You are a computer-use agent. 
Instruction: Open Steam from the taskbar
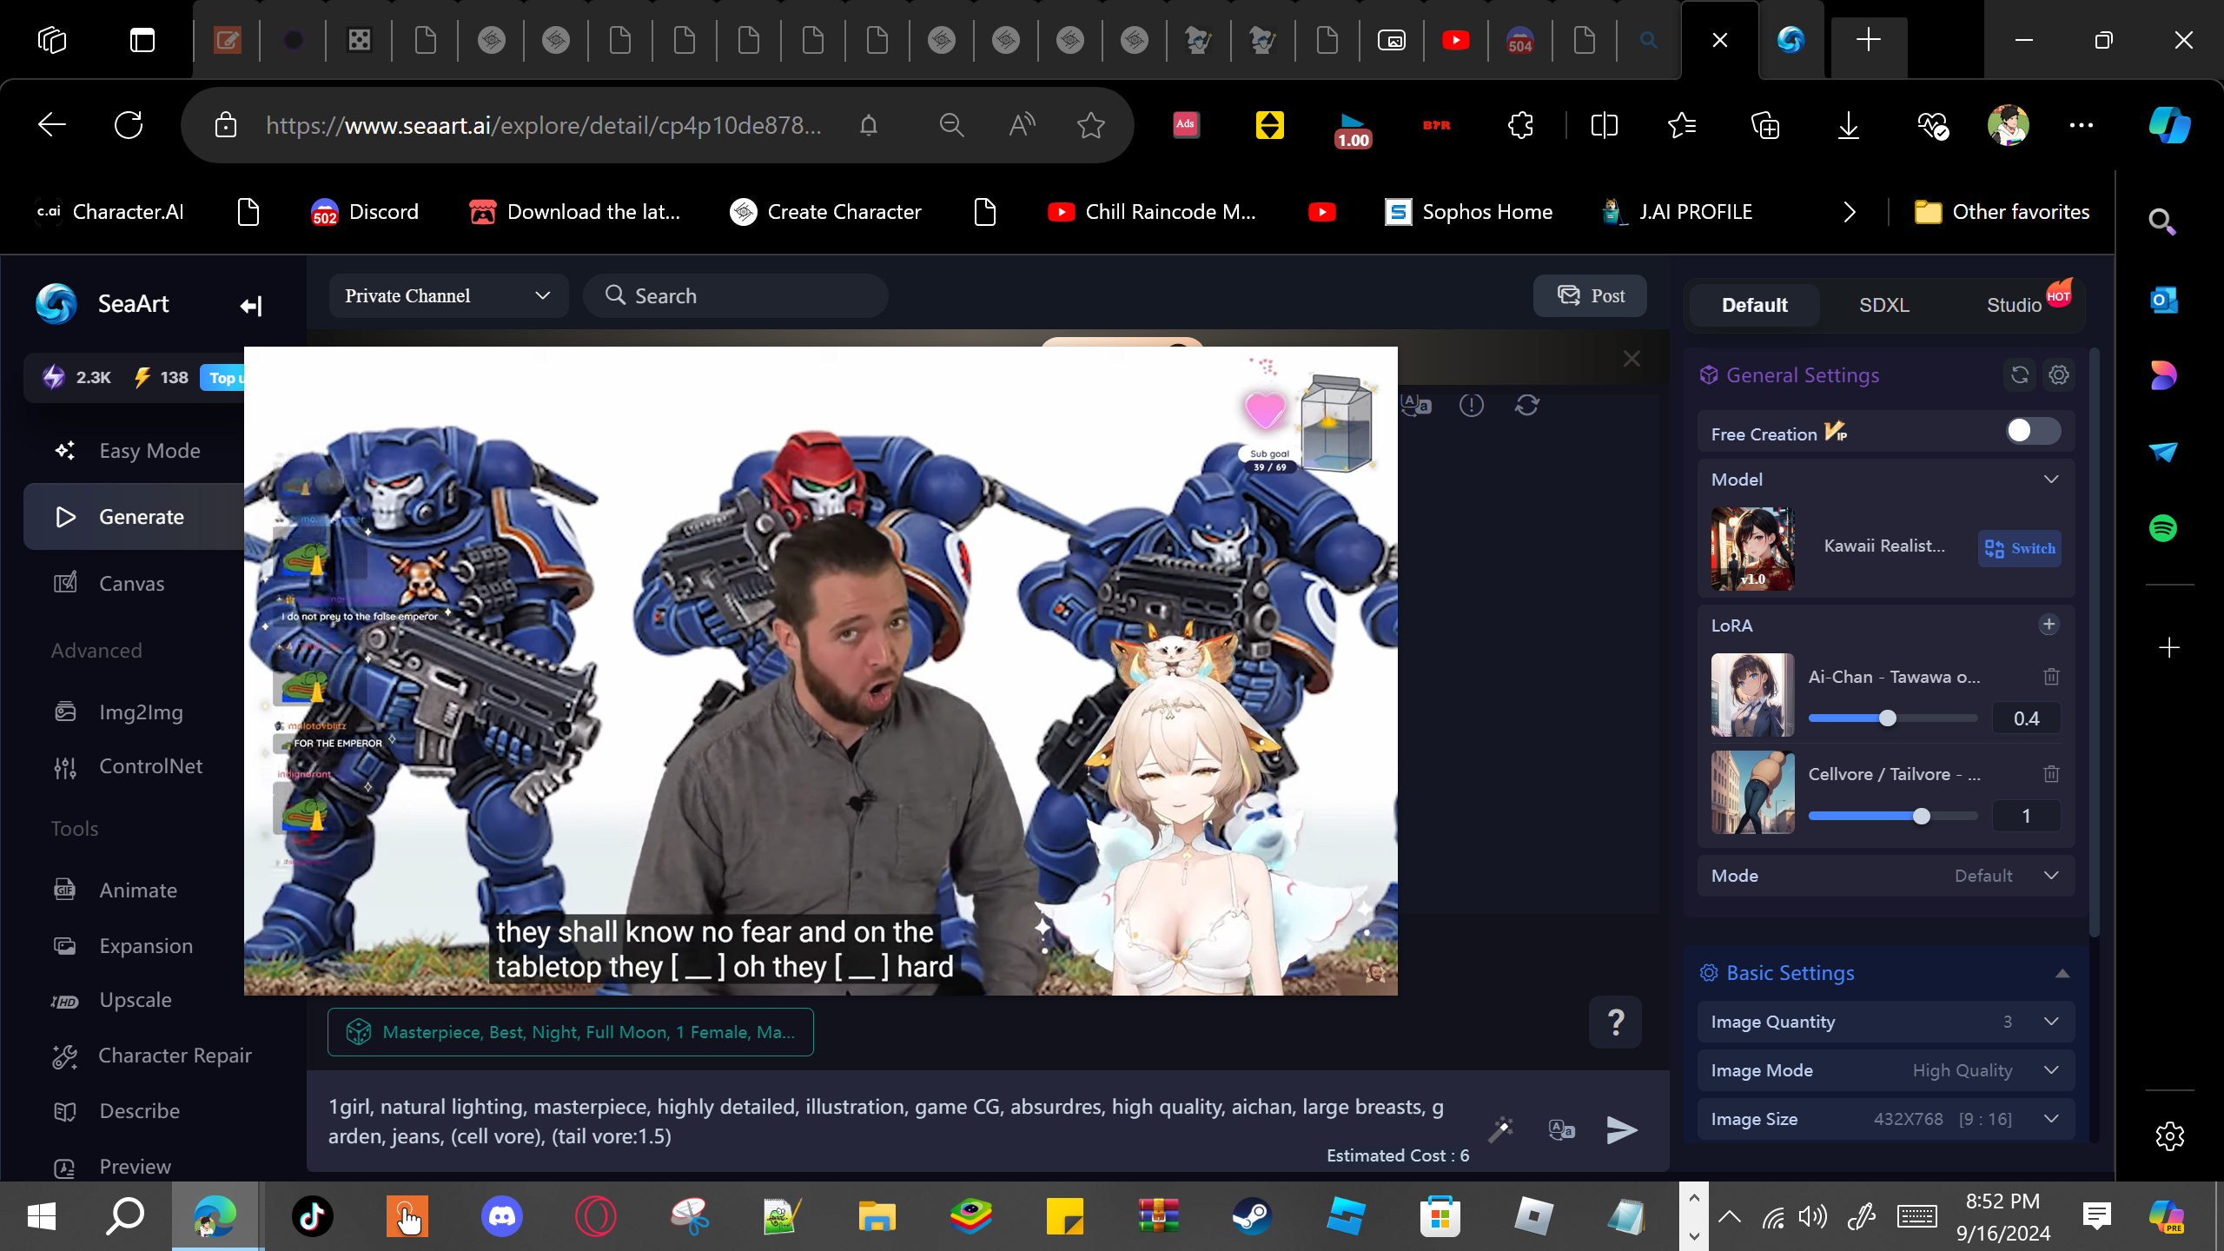(x=1252, y=1216)
